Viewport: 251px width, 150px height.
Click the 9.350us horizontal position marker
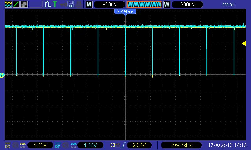(x=125, y=12)
